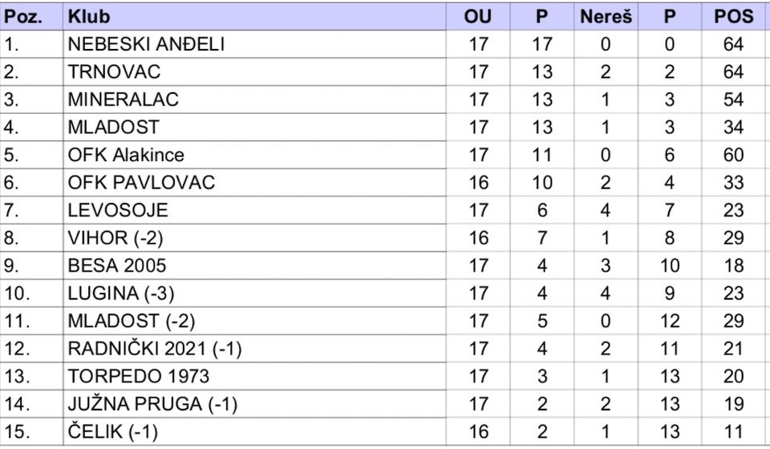Click the OU column header
The width and height of the screenshot is (770, 449).
(478, 17)
